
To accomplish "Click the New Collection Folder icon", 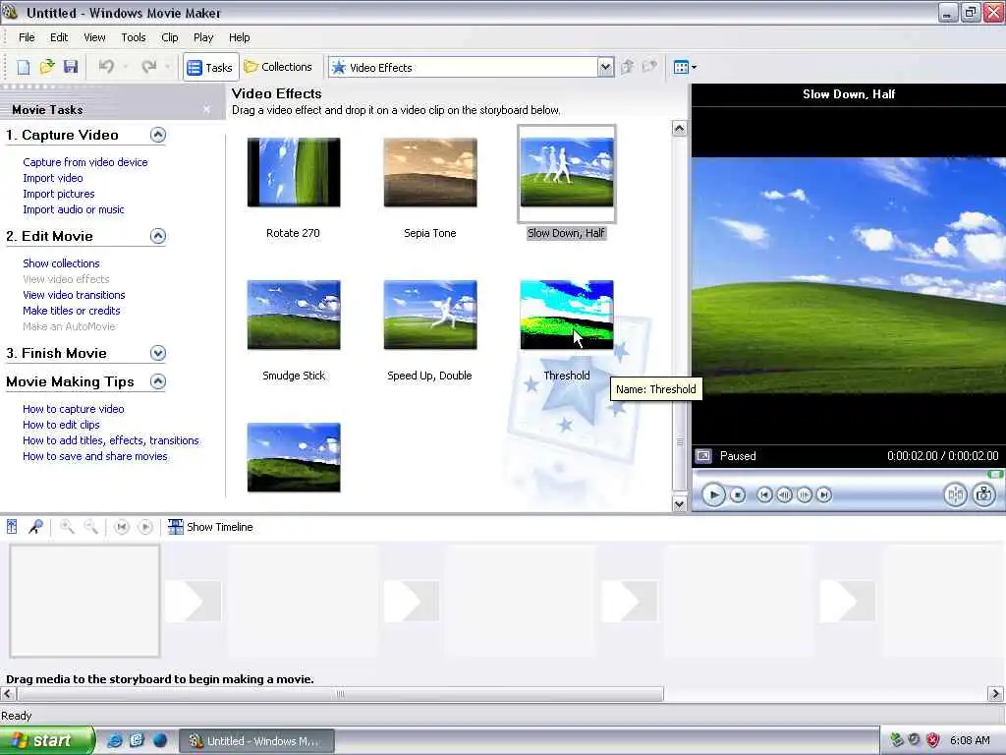I will pos(650,67).
